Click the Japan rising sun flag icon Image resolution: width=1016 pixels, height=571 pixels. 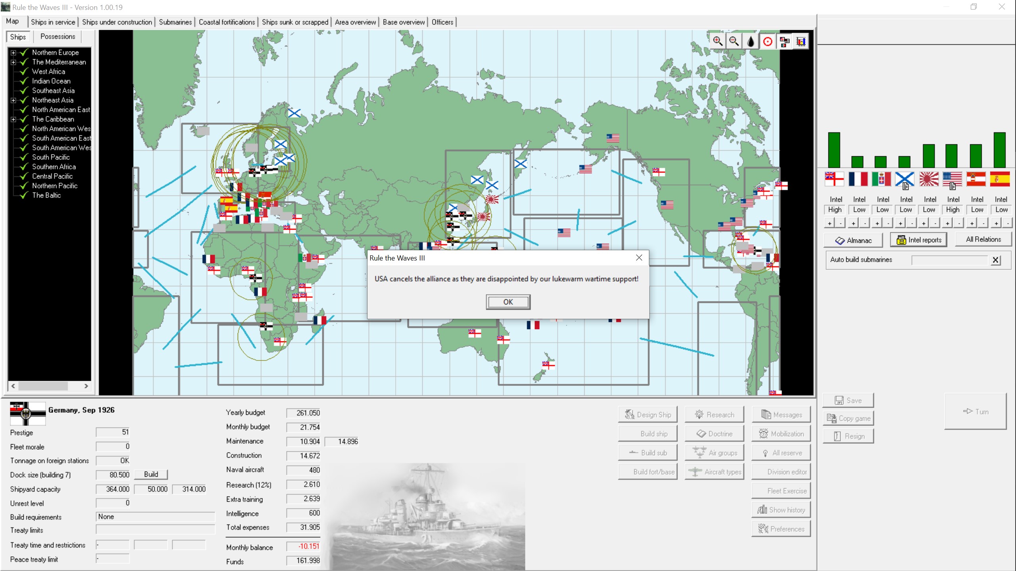point(929,179)
